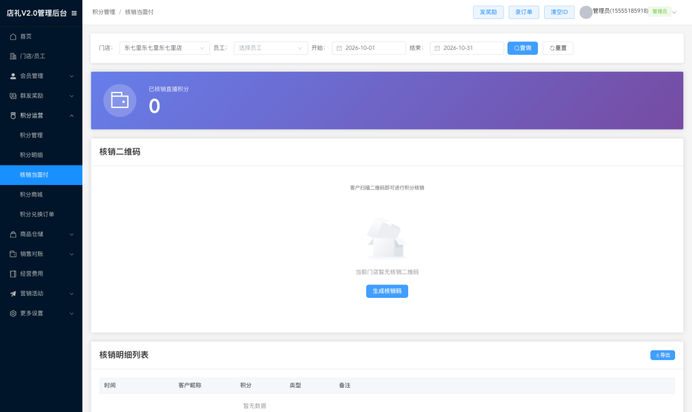Click the 查询 search button
This screenshot has width=692, height=412.
[x=522, y=48]
